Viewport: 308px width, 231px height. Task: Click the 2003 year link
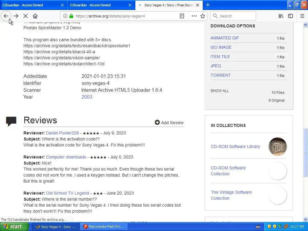tap(87, 97)
